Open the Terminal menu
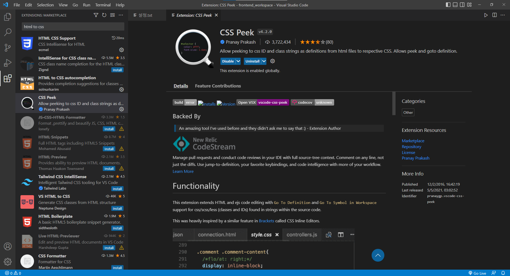 (x=103, y=5)
